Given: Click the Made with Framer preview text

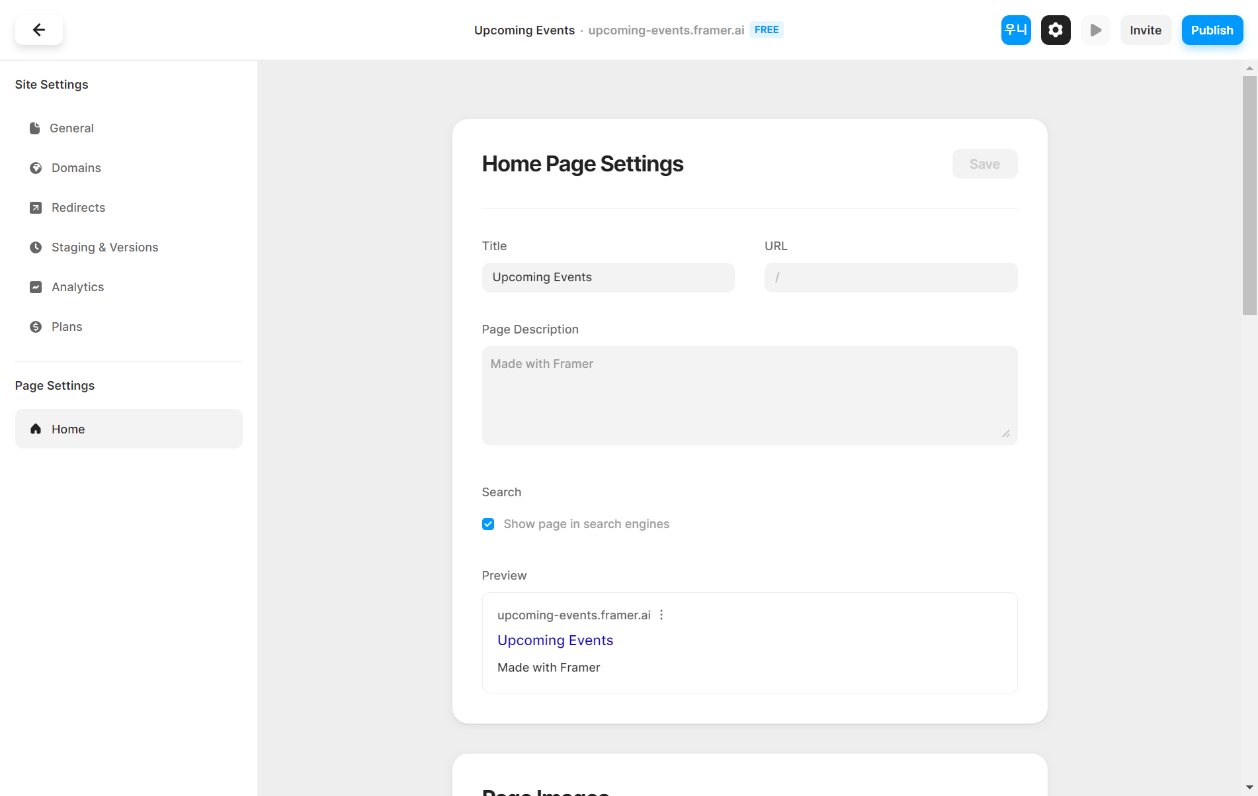Looking at the screenshot, I should click(x=549, y=668).
